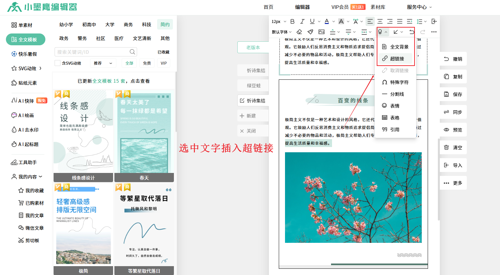The height and width of the screenshot is (275, 500).
Task: Open 单素材 in left sidebar
Action: tap(22, 25)
